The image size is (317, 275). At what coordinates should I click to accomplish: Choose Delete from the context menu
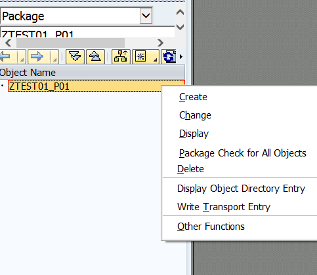point(190,169)
